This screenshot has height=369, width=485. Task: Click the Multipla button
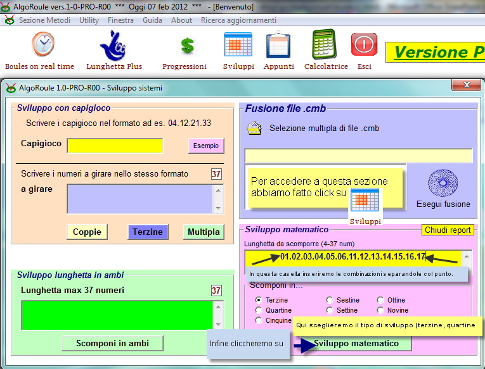(x=204, y=232)
